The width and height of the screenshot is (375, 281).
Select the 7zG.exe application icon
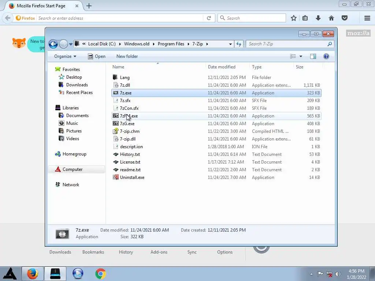[116, 124]
